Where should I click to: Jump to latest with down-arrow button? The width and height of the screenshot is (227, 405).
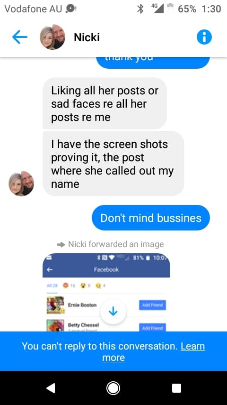click(113, 312)
